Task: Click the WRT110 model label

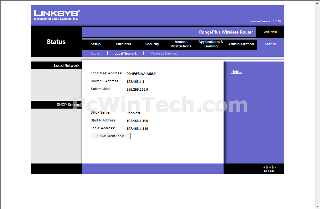Action: [x=270, y=32]
